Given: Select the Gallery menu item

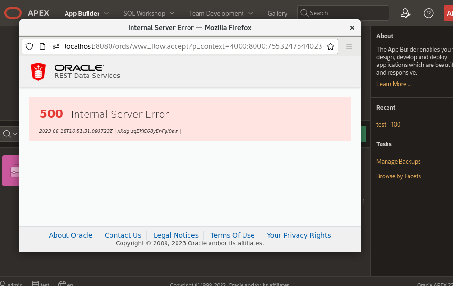Looking at the screenshot, I should [277, 13].
